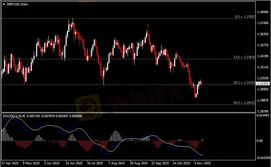The image size is (271, 167).
Task: Click the 7 Aug 2025 date label
Action: click(x=117, y=163)
